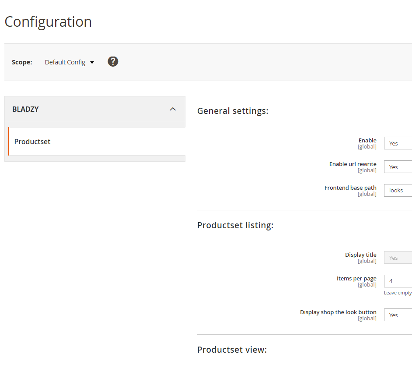Screen dimensions: 412x372
Task: Click the Enable field label
Action: [x=367, y=140]
